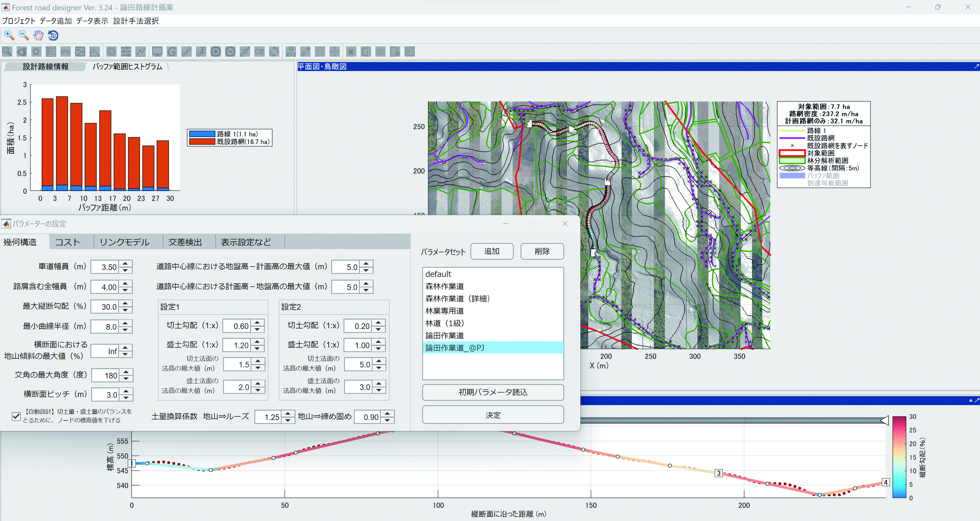Viewport: 980px width, 521px height.
Task: Click the CB toolbar icon
Action: [x=259, y=52]
